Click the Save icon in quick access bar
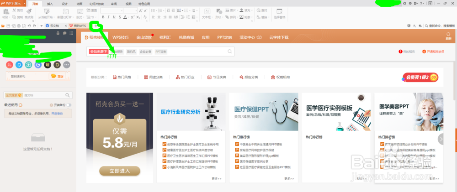457x192 pixels. [8, 26]
